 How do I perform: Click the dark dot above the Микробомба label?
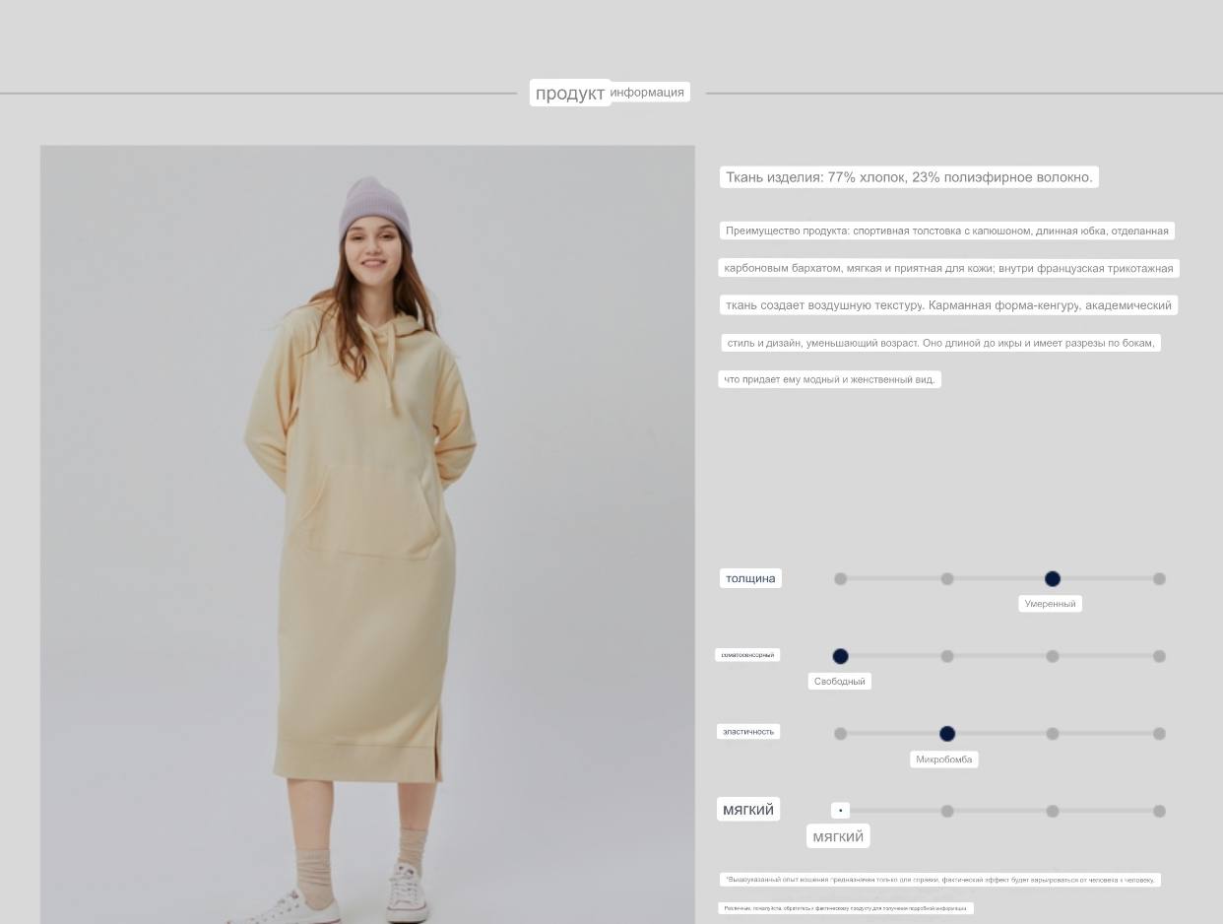(947, 734)
